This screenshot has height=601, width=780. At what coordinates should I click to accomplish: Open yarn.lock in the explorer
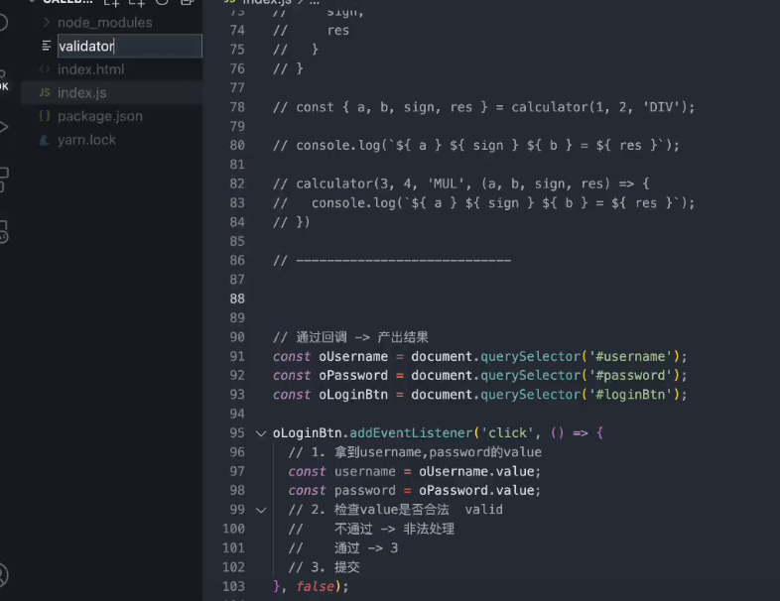tap(86, 140)
